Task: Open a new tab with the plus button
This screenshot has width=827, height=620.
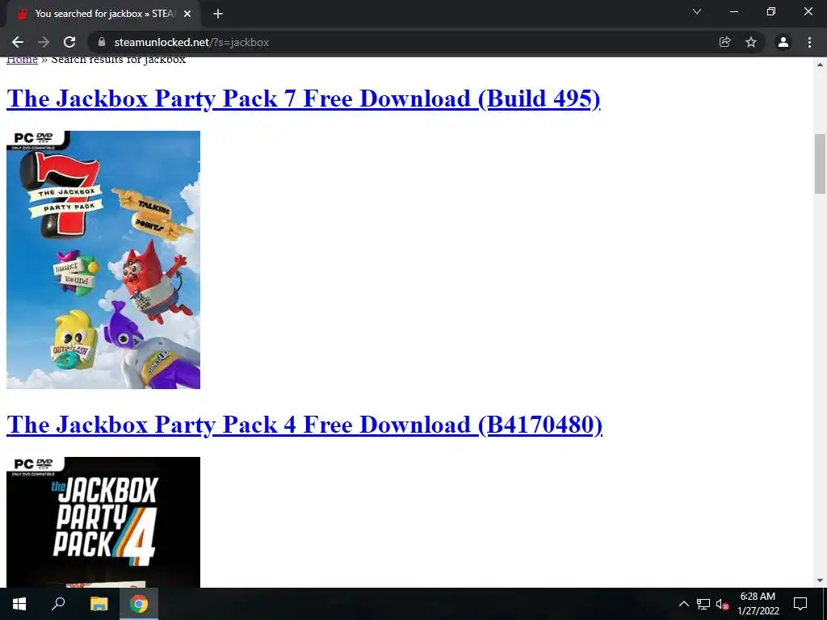Action: pos(218,14)
